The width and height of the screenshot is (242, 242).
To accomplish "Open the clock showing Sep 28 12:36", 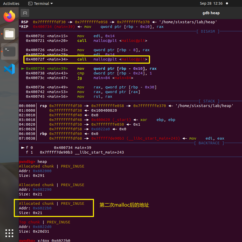I will [x=211, y=3].
